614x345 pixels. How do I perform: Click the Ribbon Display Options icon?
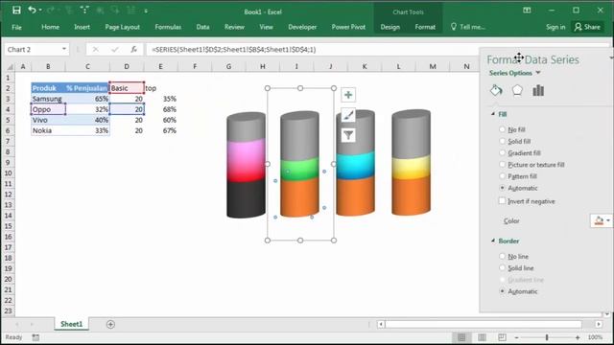click(x=527, y=11)
